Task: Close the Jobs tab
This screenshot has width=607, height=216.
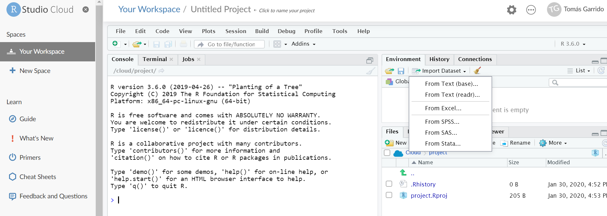Action: [x=199, y=59]
